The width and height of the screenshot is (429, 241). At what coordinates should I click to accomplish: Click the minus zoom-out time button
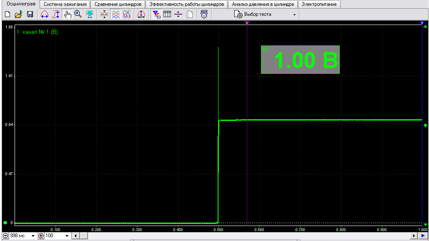[x=5, y=236]
